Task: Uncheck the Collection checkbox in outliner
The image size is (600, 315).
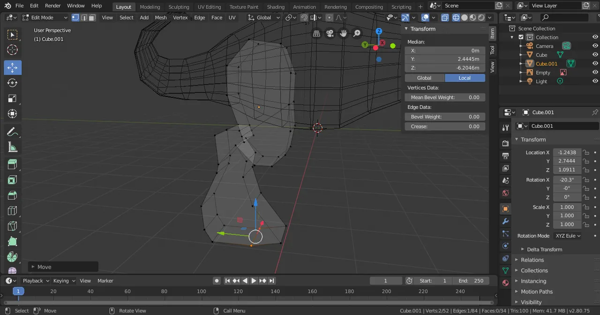Action: click(x=521, y=37)
